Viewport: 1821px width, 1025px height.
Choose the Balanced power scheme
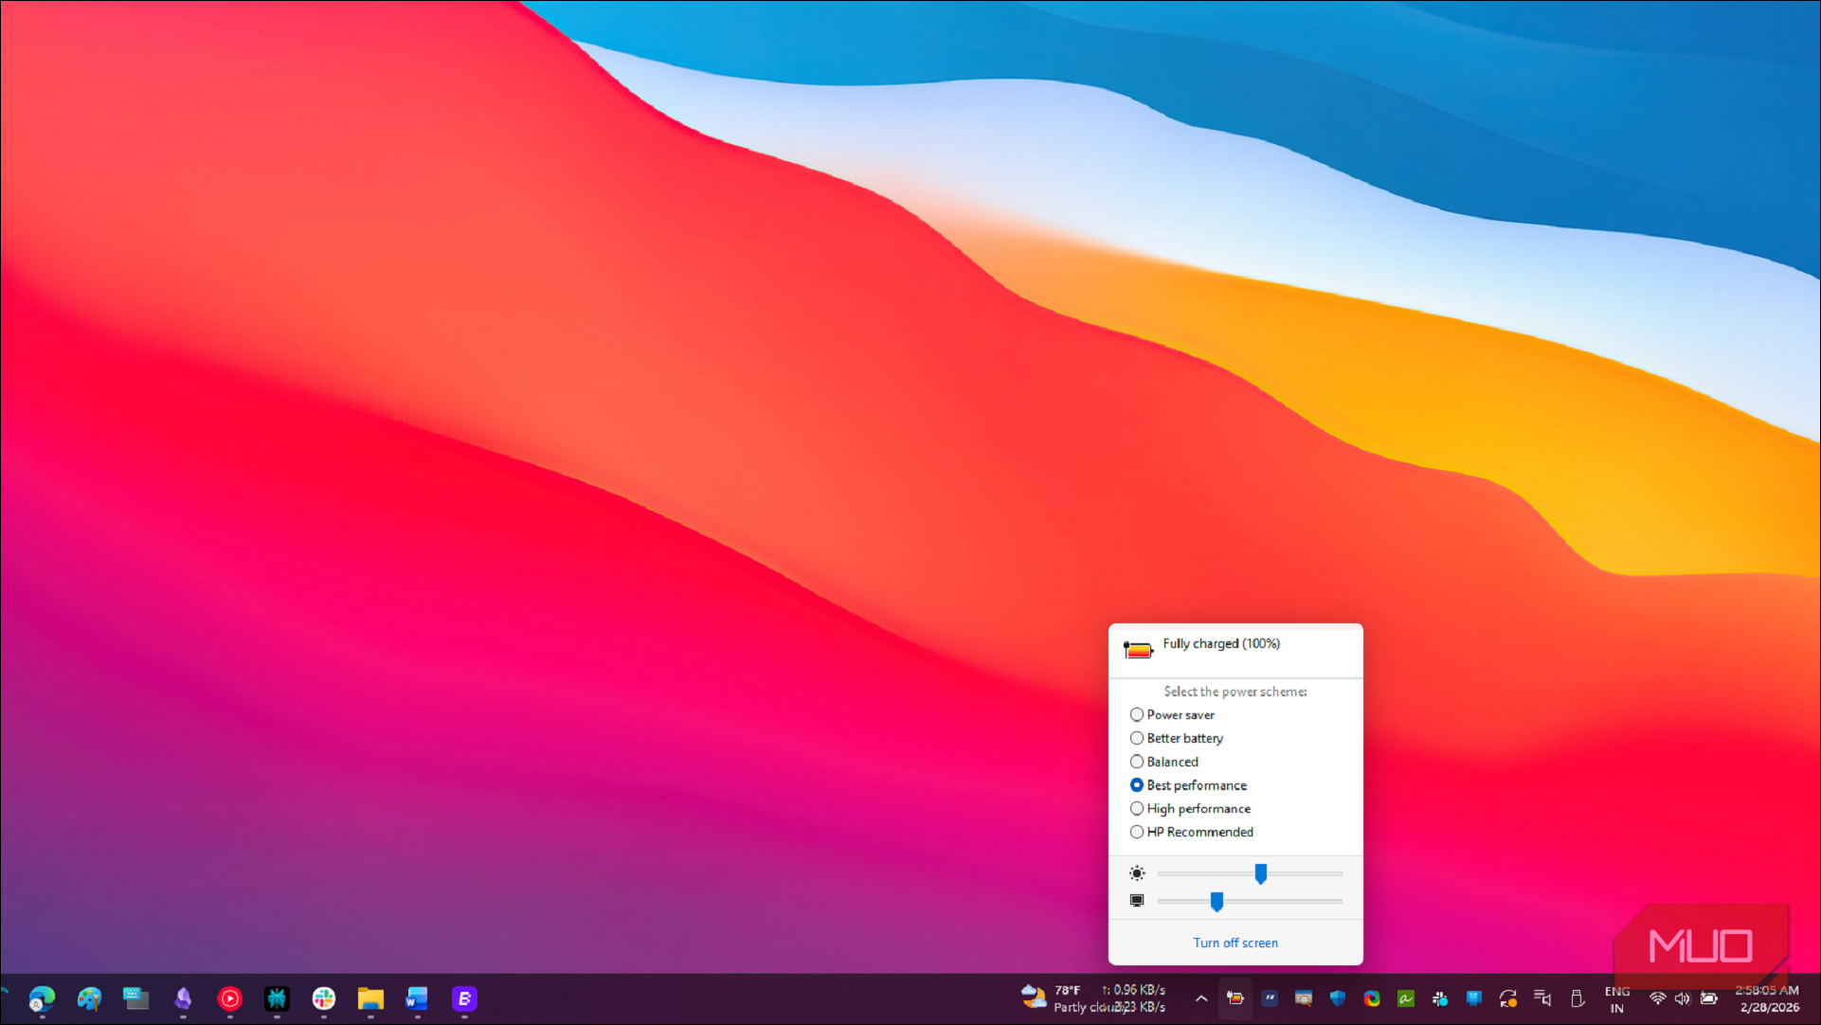point(1163,762)
